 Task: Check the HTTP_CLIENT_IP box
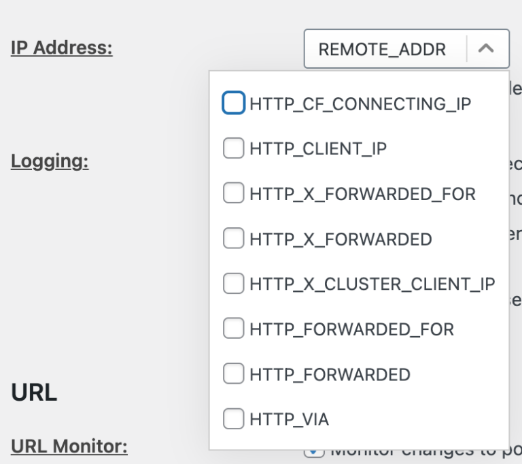click(x=233, y=148)
